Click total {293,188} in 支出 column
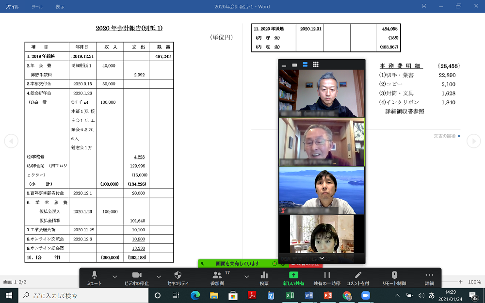 pyautogui.click(x=137, y=257)
